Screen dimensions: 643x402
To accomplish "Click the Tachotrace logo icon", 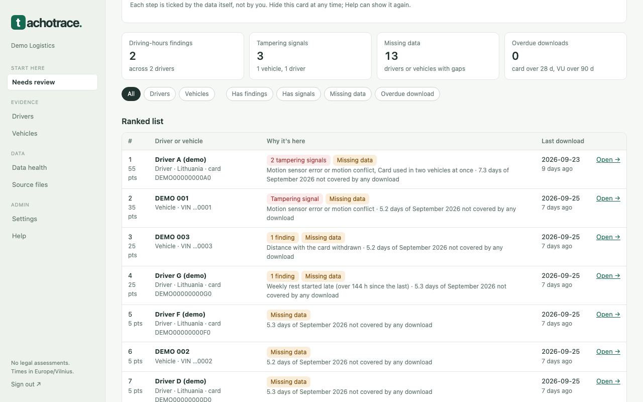I will click(x=18, y=23).
